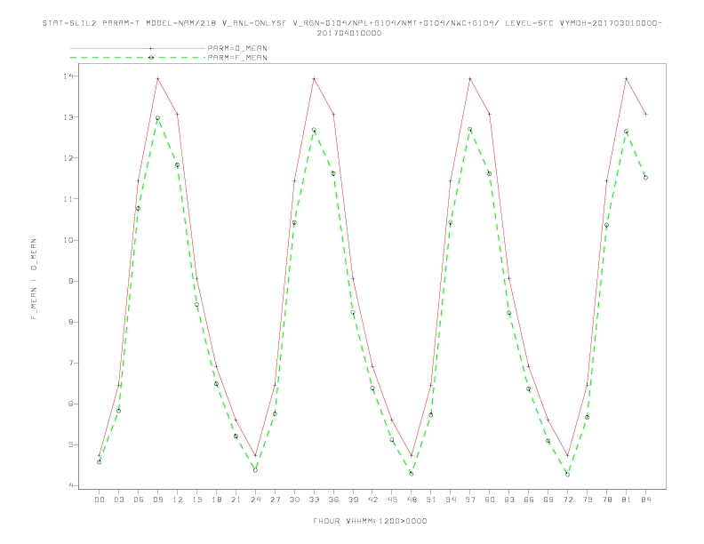
Task: Click y-axis tick label 5
Action: (x=70, y=444)
